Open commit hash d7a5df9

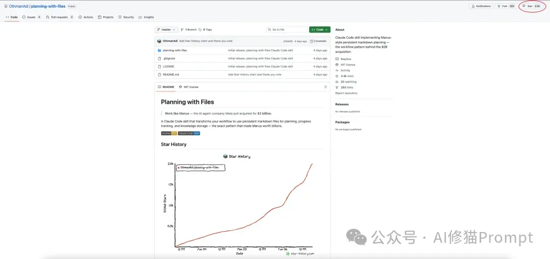click(x=288, y=41)
